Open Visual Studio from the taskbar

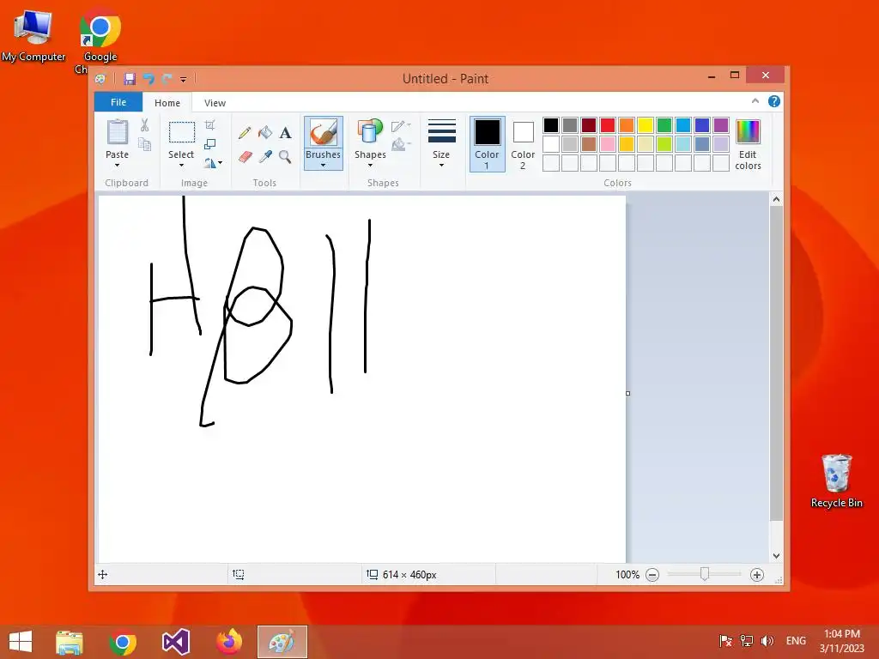[176, 642]
